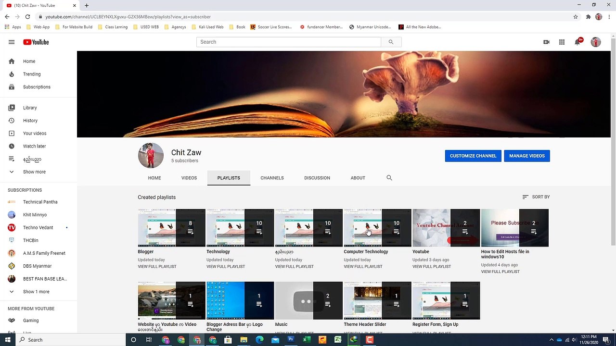View full How to Edit Hosts file playlist
Image resolution: width=616 pixels, height=346 pixels.
pos(500,272)
